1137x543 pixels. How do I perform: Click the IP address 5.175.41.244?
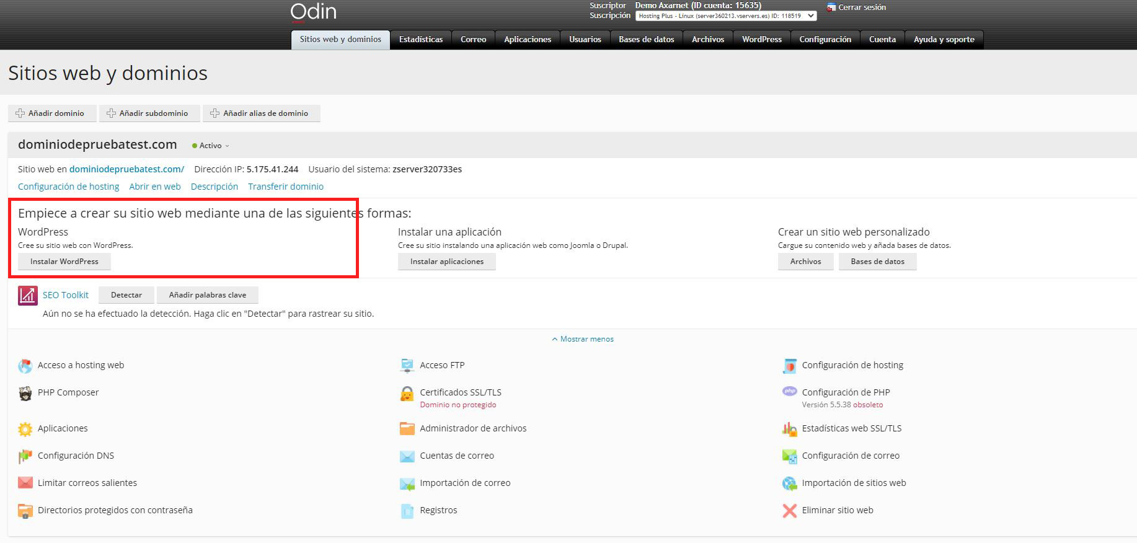tap(272, 169)
